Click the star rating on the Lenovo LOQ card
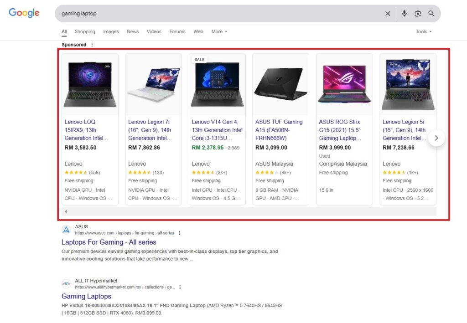Viewport: 467px width, 323px height. click(x=76, y=172)
